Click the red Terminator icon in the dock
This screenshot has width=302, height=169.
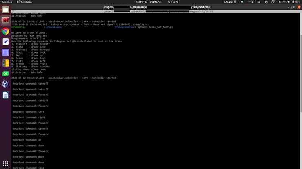click(x=6, y=20)
